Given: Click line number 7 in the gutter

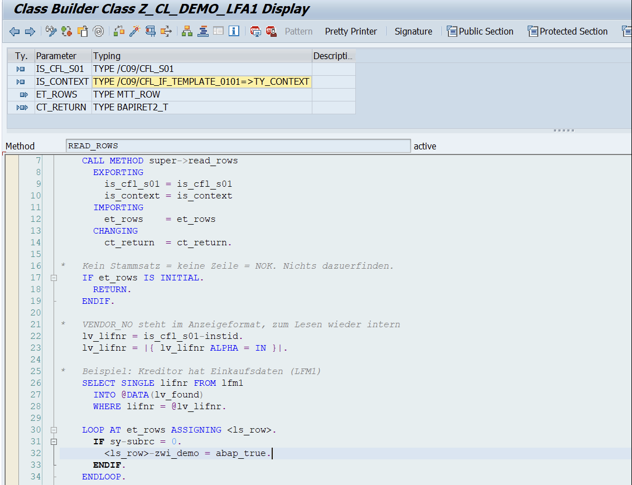Looking at the screenshot, I should click(x=38, y=161).
